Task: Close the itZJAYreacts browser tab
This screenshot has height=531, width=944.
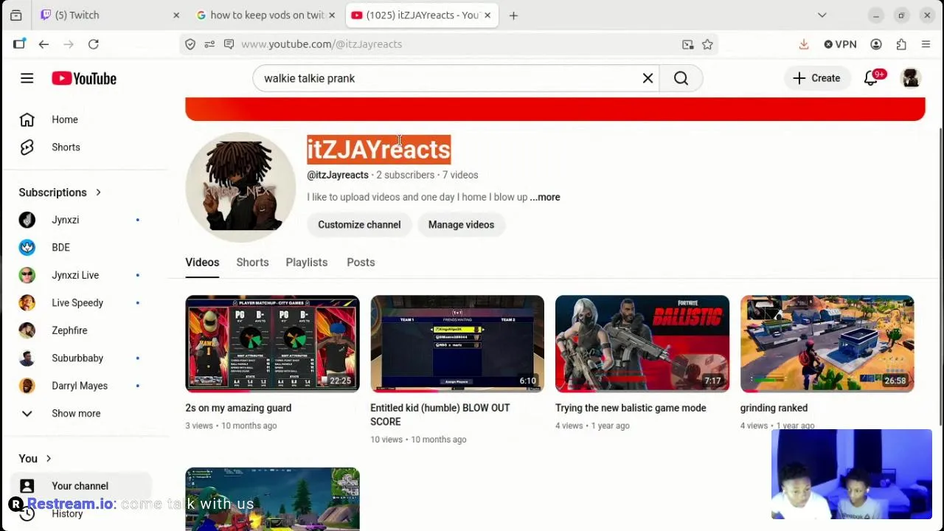Action: click(x=487, y=15)
